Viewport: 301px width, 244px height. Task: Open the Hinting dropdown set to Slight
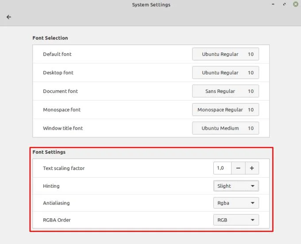(236, 186)
